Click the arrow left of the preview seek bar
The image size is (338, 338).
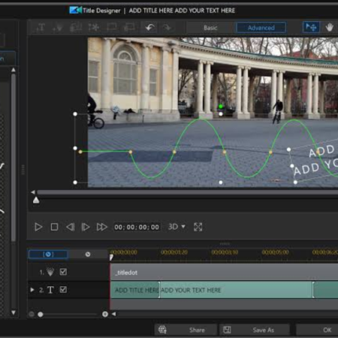(33, 192)
